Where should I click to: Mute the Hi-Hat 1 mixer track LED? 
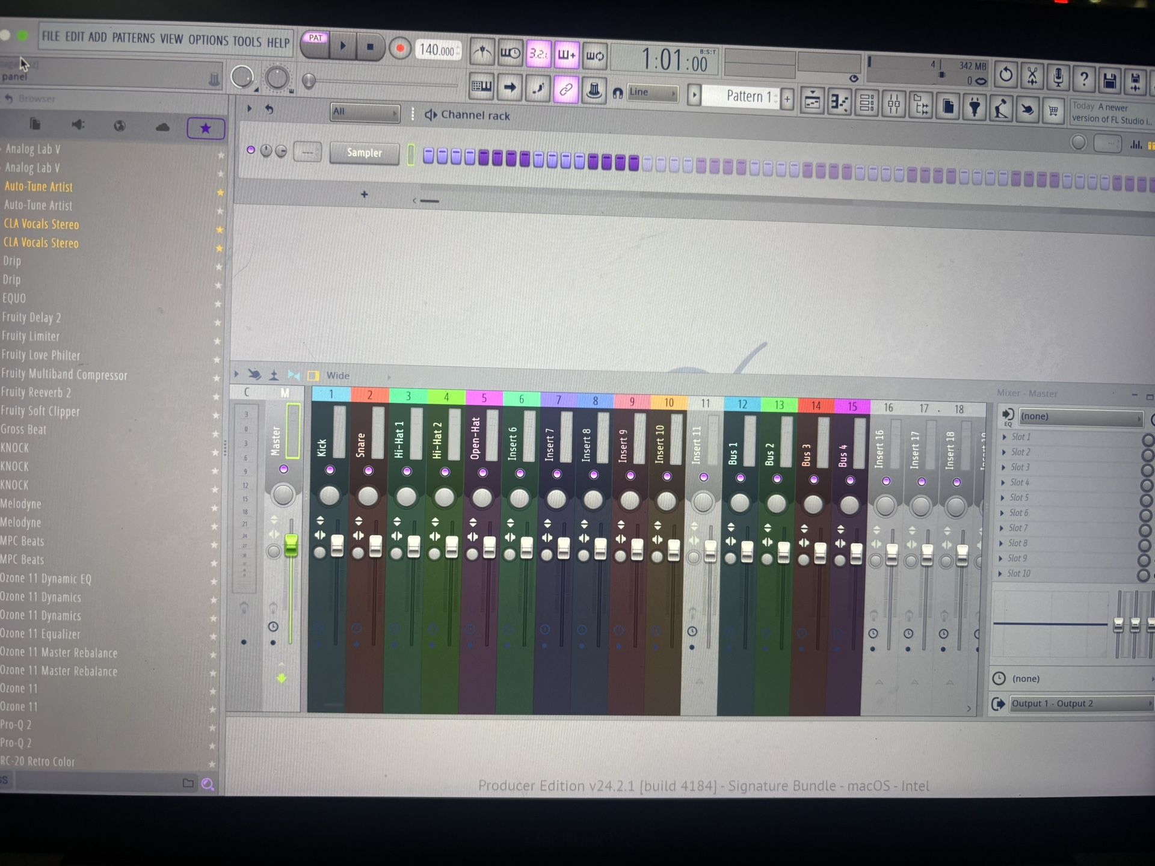click(x=407, y=471)
